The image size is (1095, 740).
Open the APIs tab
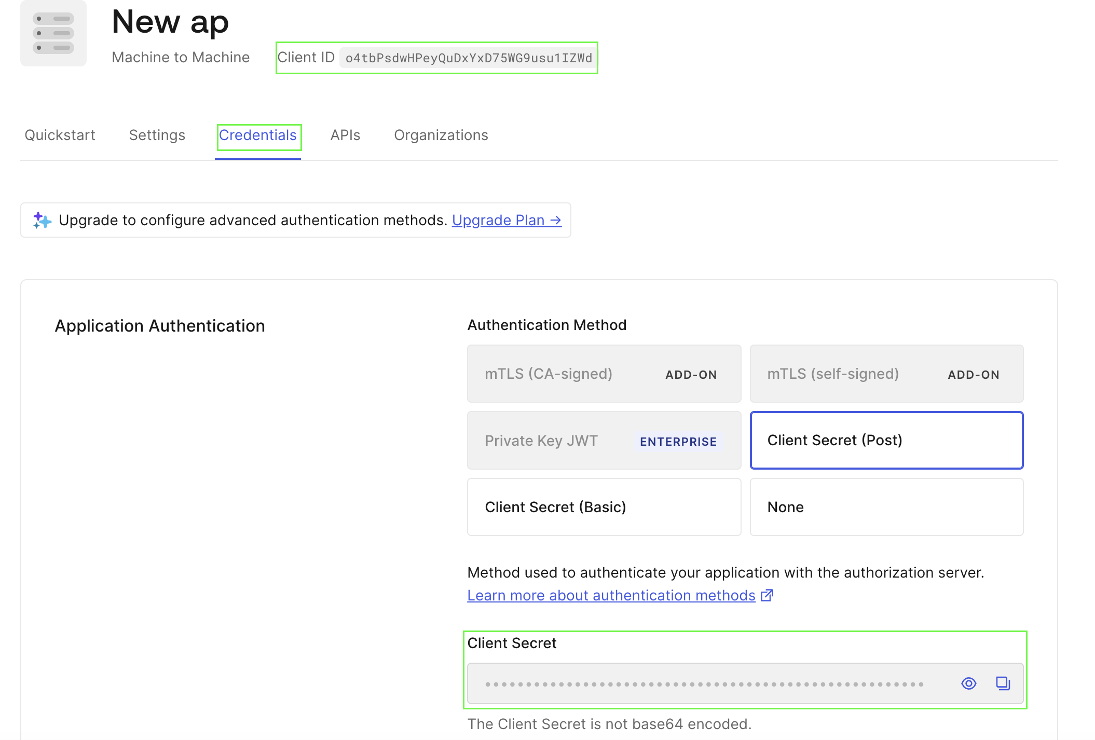[345, 135]
